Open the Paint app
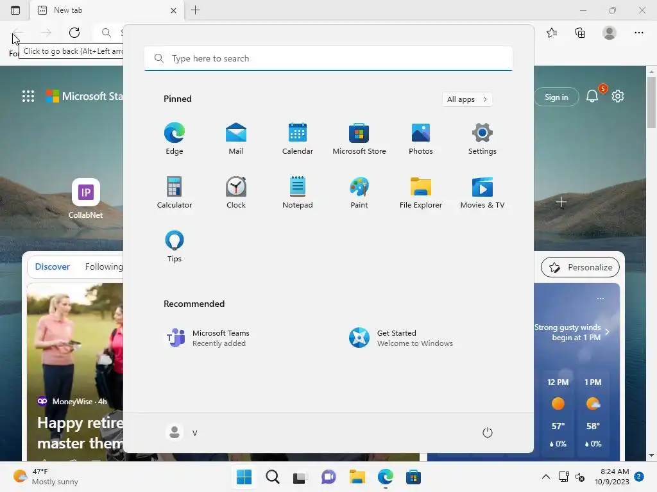This screenshot has height=492, width=657. 359,192
